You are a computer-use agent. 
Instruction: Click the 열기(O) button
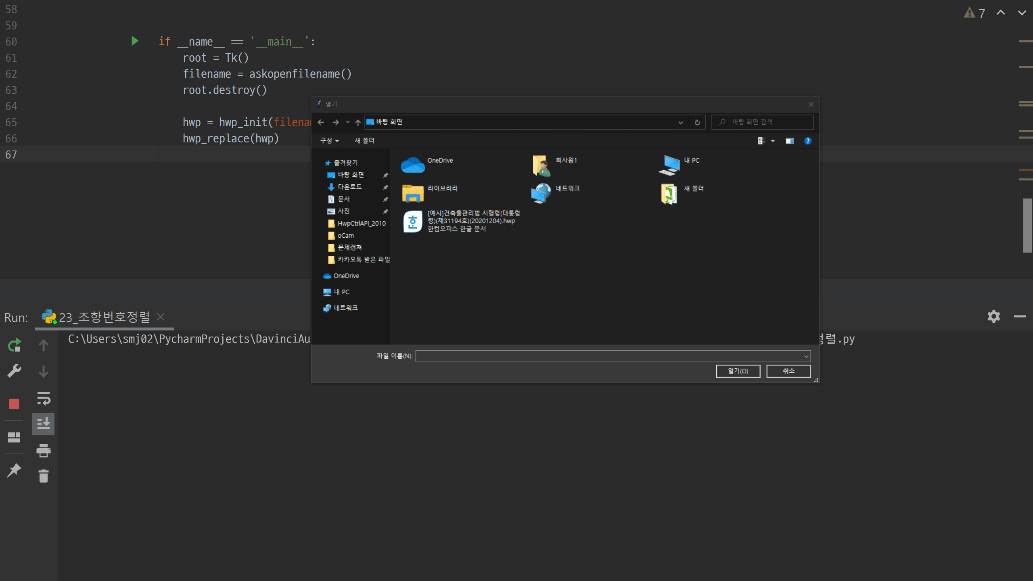click(738, 371)
